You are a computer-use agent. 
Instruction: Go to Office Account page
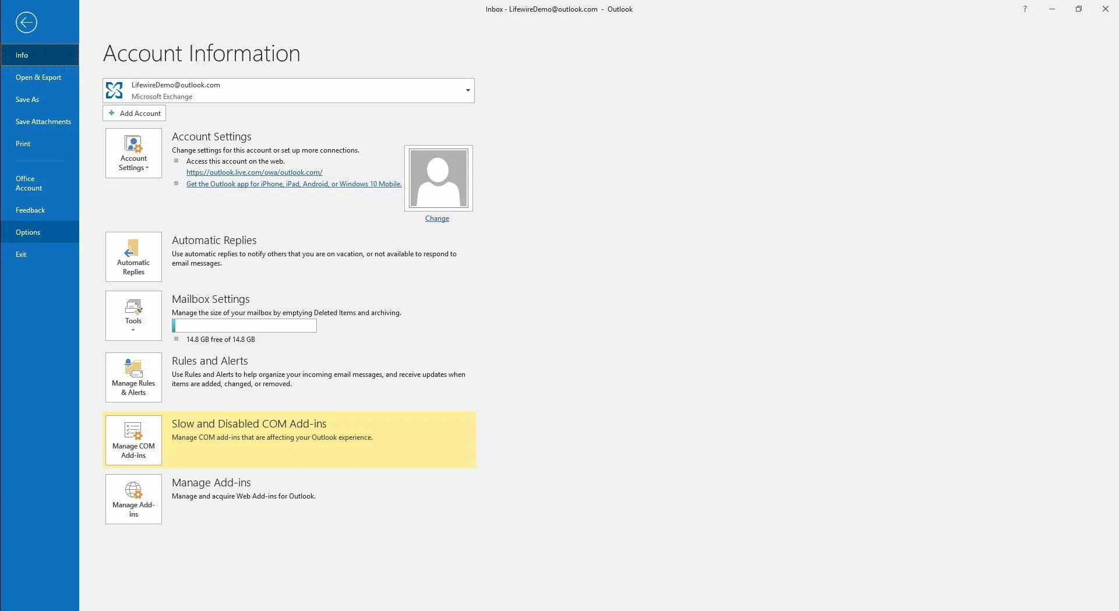pyautogui.click(x=40, y=183)
